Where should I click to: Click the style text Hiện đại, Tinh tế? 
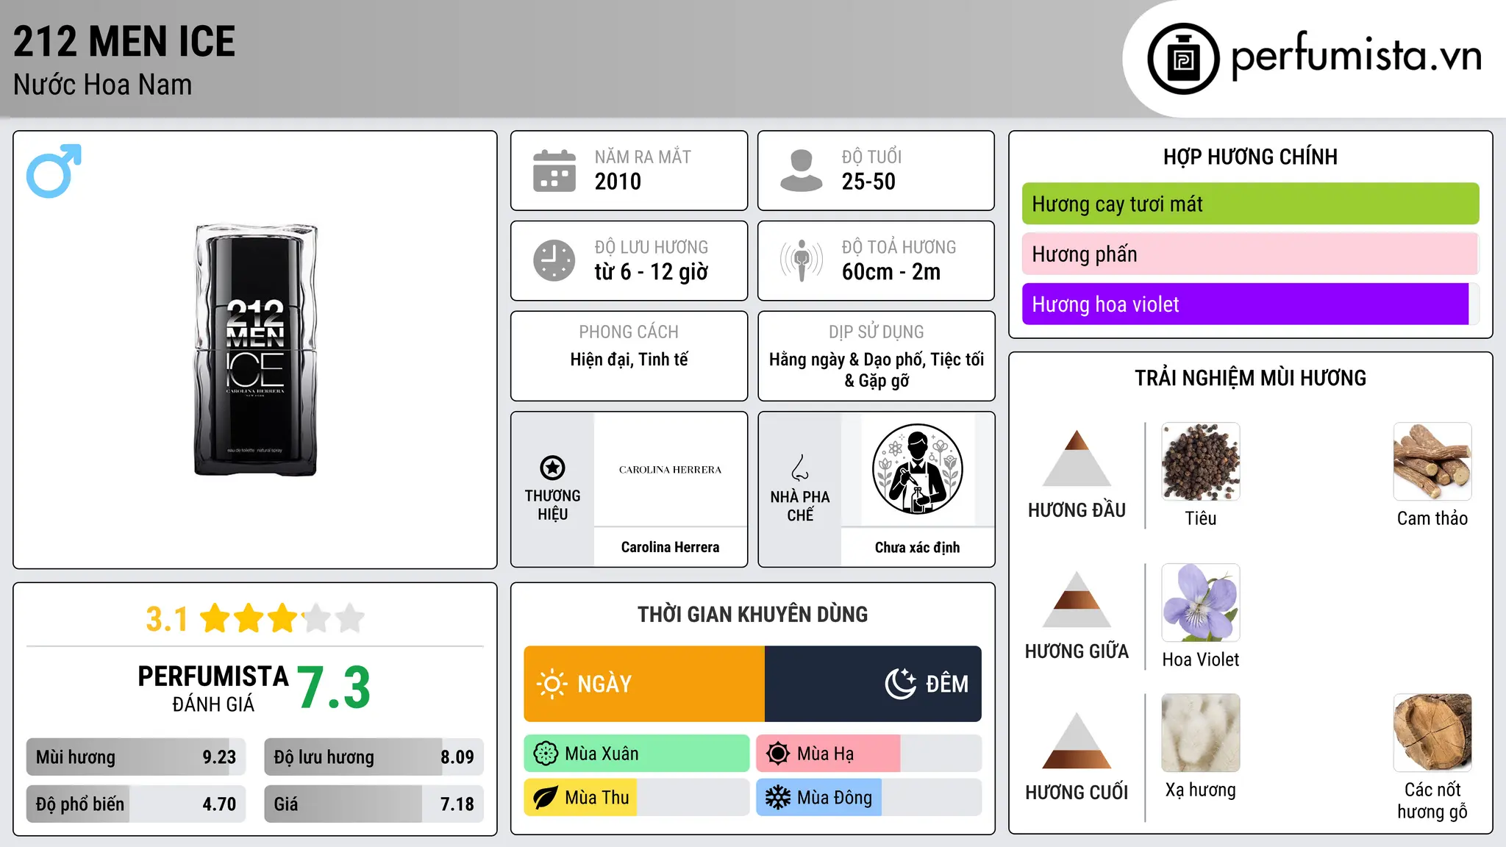pyautogui.click(x=629, y=360)
